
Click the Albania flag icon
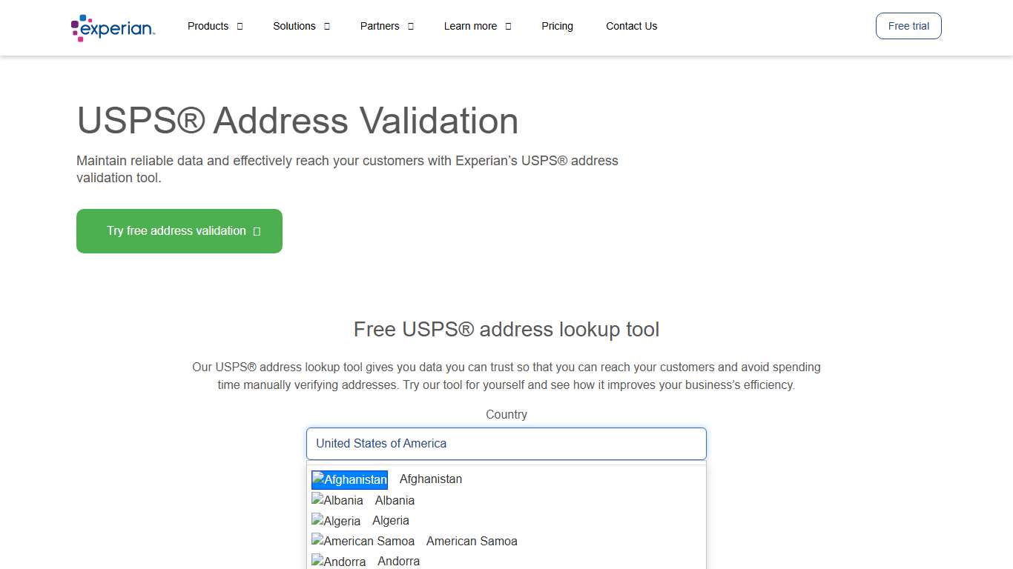pyautogui.click(x=337, y=500)
